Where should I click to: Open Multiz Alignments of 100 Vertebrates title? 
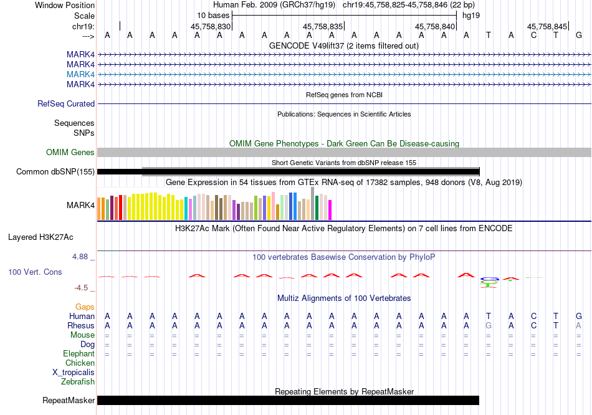tap(344, 298)
